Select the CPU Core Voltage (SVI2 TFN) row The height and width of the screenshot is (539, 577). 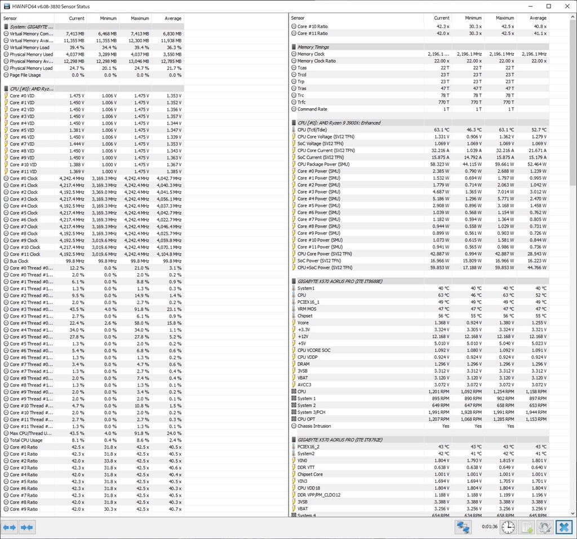[x=419, y=136]
